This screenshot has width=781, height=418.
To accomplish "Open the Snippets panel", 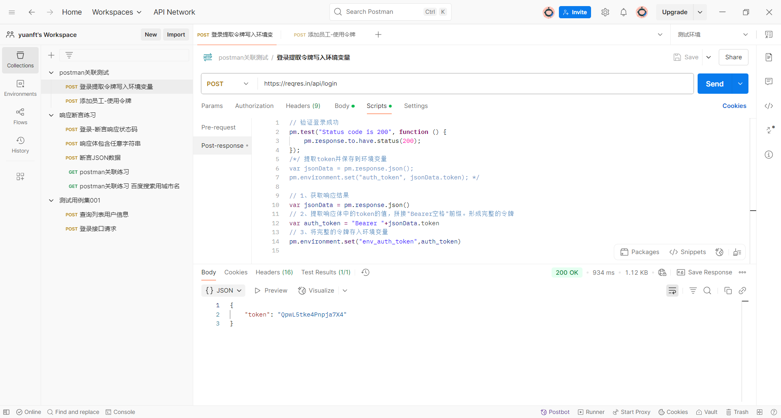I will (688, 252).
